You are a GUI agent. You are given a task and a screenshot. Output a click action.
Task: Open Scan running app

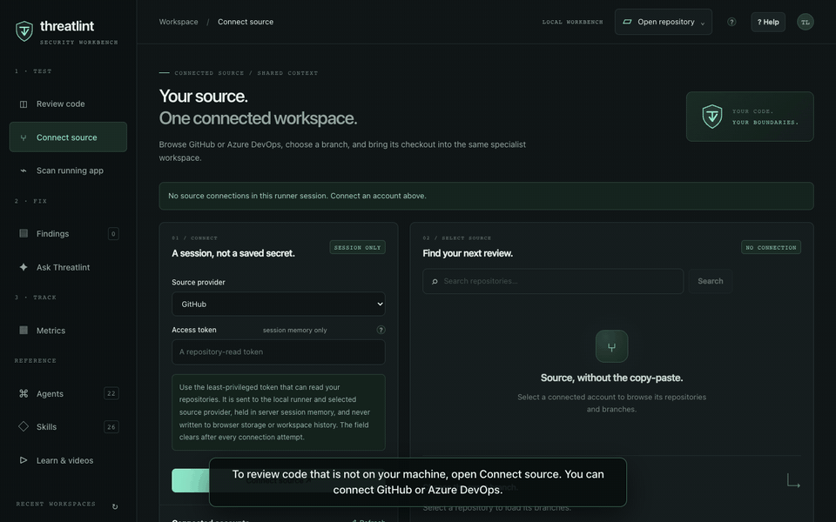68,171
